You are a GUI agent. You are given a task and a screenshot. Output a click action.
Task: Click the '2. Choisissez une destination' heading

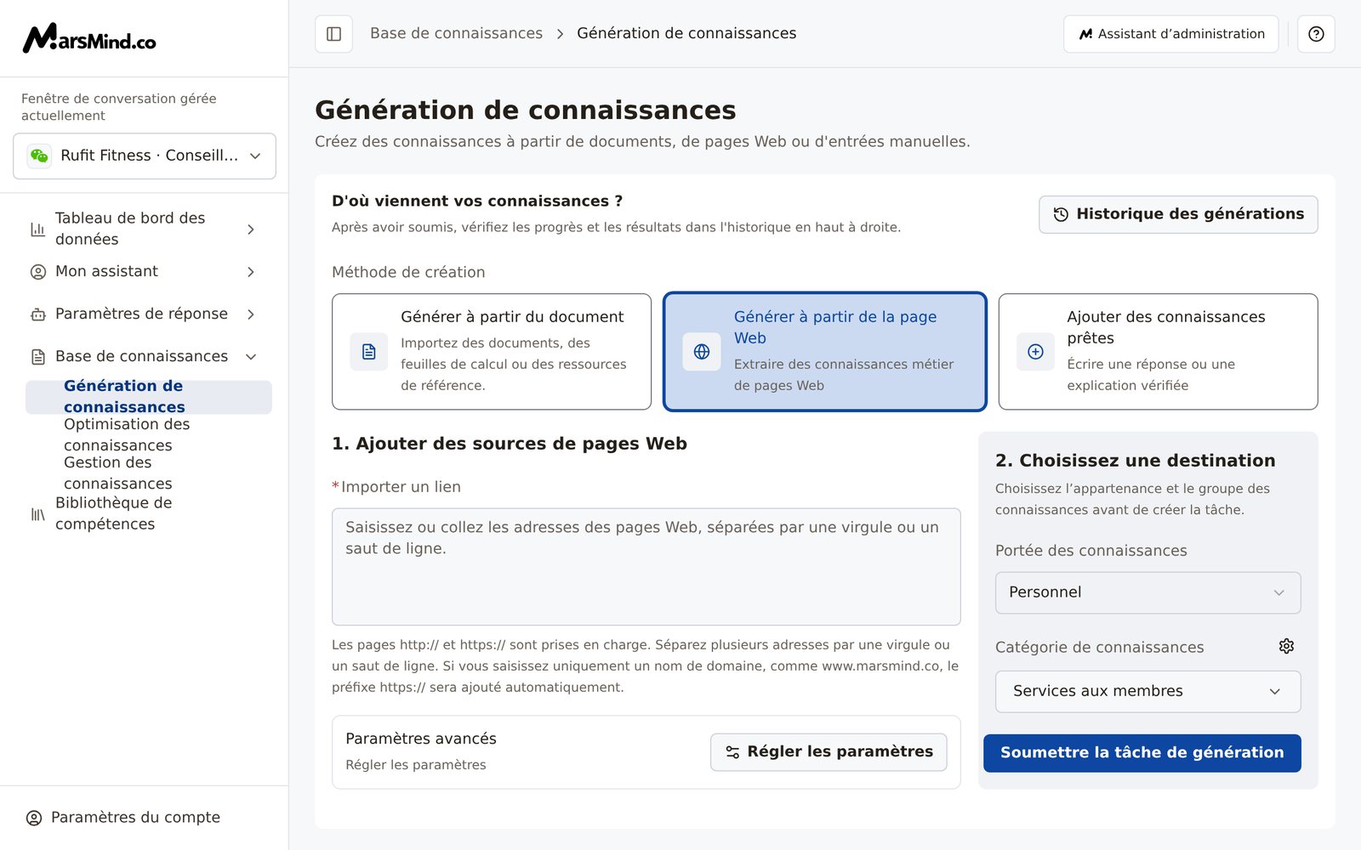click(1136, 461)
